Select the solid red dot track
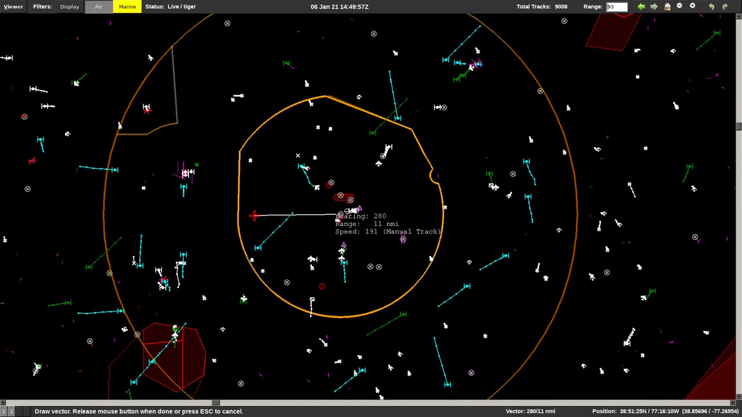 pos(322,286)
